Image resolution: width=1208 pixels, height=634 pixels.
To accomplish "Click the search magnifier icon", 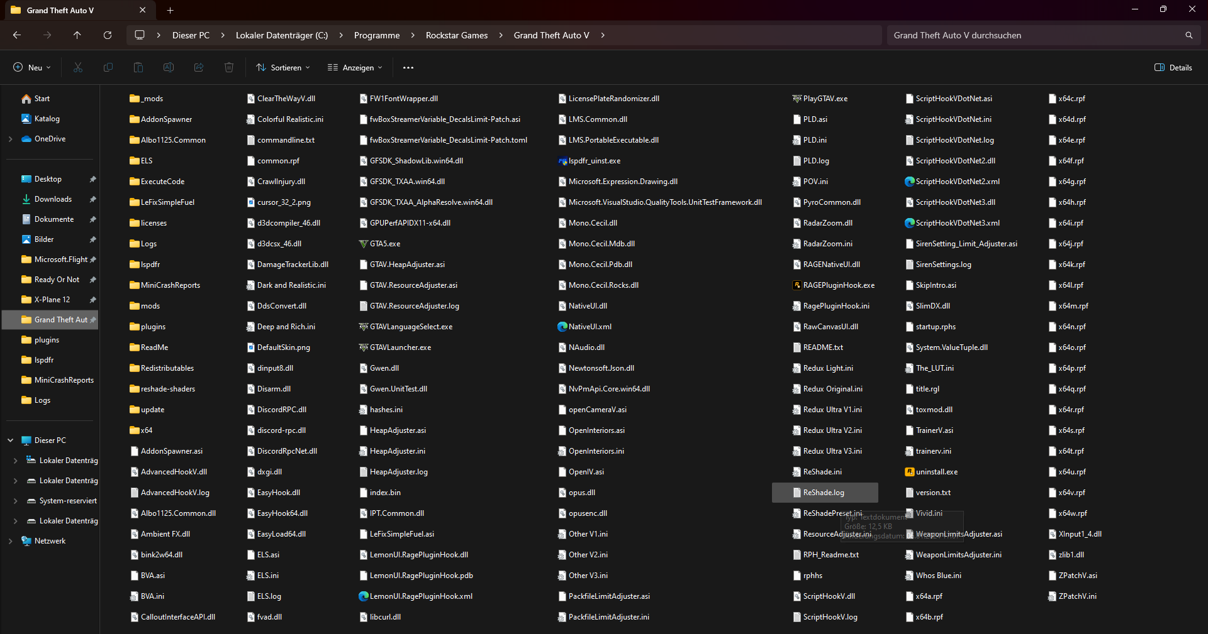I will (x=1188, y=35).
